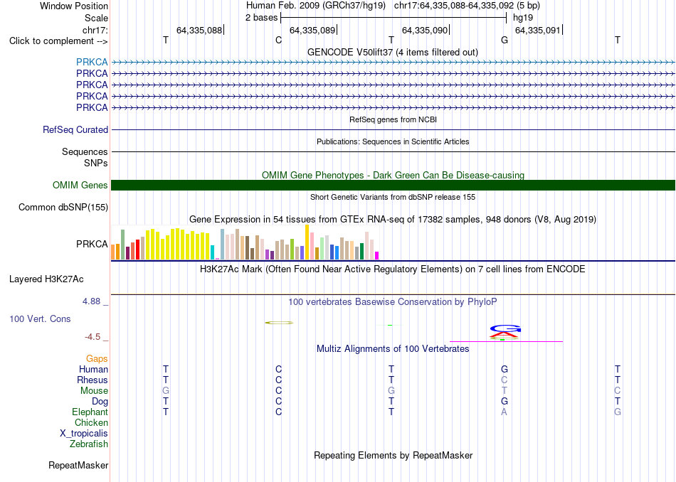Click 'Repeating Elements by RepeatMasker' title

pyautogui.click(x=393, y=455)
